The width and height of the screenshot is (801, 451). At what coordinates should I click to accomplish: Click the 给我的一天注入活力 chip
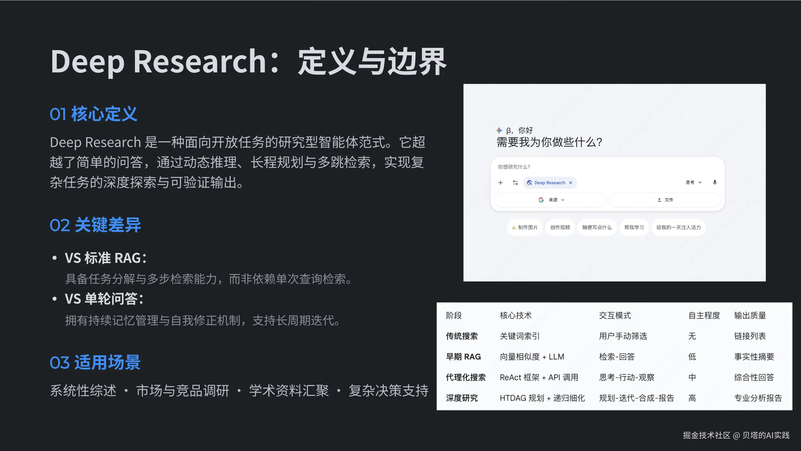tap(678, 227)
